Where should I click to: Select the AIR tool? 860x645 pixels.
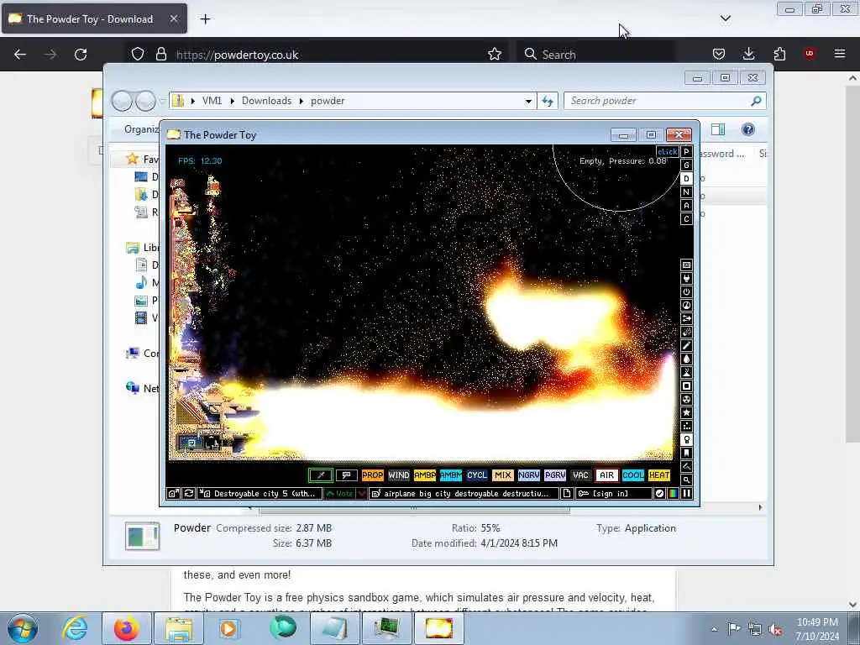click(606, 475)
